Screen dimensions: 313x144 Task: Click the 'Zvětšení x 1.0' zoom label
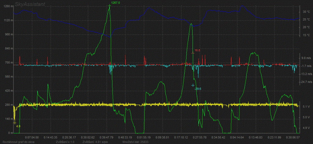(65, 142)
